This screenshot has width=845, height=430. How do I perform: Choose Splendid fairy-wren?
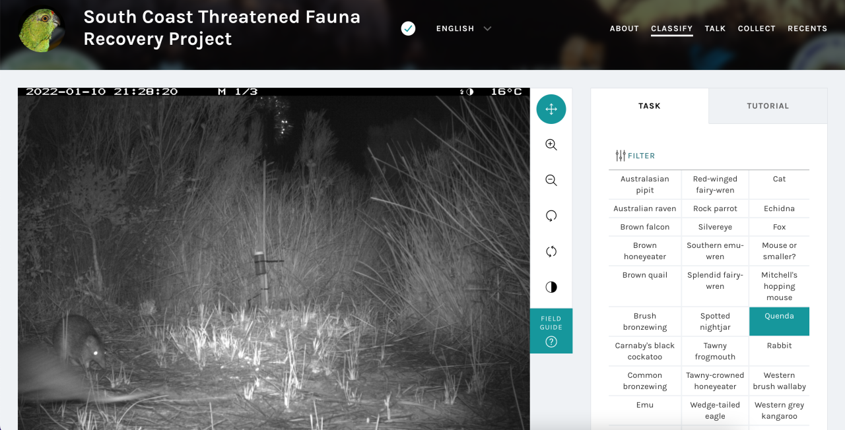[715, 286]
